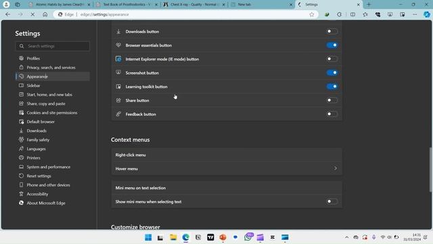Click the Learning toolkit button row icon

coord(118,87)
